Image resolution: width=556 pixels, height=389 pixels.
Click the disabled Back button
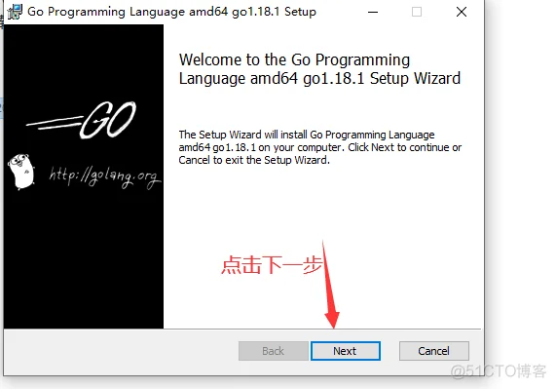tap(274, 351)
